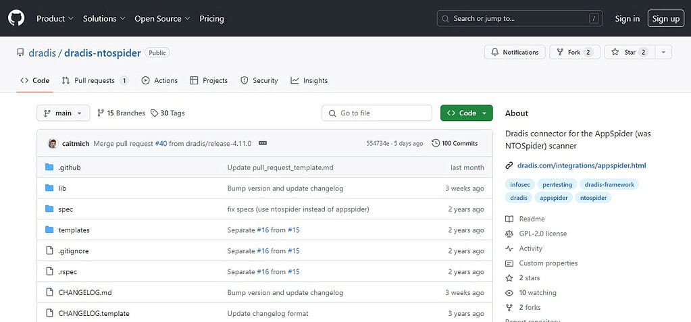The width and height of the screenshot is (691, 322).
Task: Open the dradis-ntospider repository link
Action: 102,53
